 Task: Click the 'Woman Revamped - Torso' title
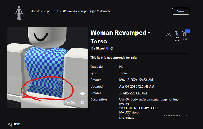(x=120, y=37)
